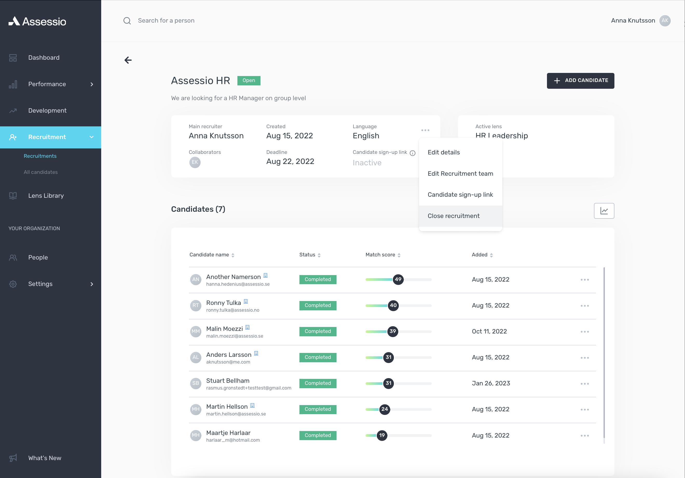Click the Development trend icon

[x=13, y=111]
